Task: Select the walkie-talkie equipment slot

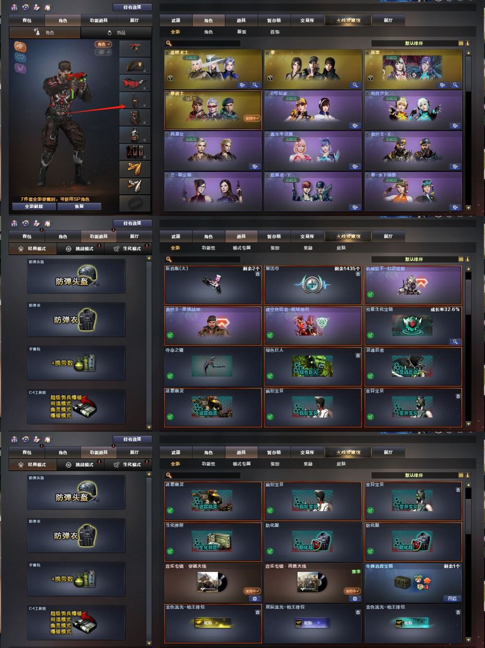Action: pos(134,100)
